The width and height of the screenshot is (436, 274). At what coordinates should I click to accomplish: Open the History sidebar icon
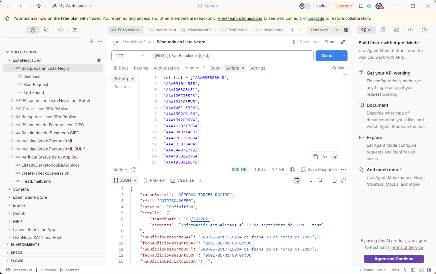(60, 30)
